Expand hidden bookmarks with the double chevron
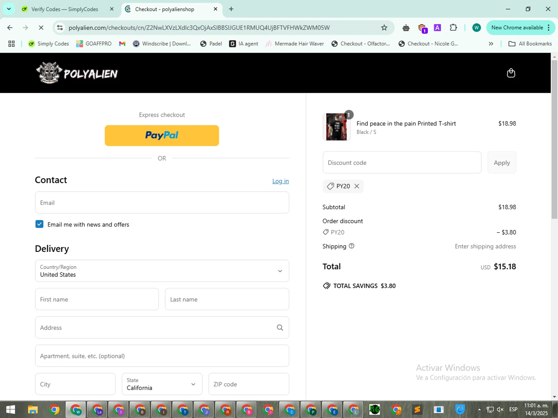558x418 pixels. [491, 44]
